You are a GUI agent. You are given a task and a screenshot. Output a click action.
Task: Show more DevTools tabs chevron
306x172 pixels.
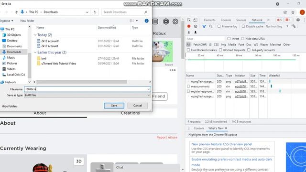[x=268, y=20]
